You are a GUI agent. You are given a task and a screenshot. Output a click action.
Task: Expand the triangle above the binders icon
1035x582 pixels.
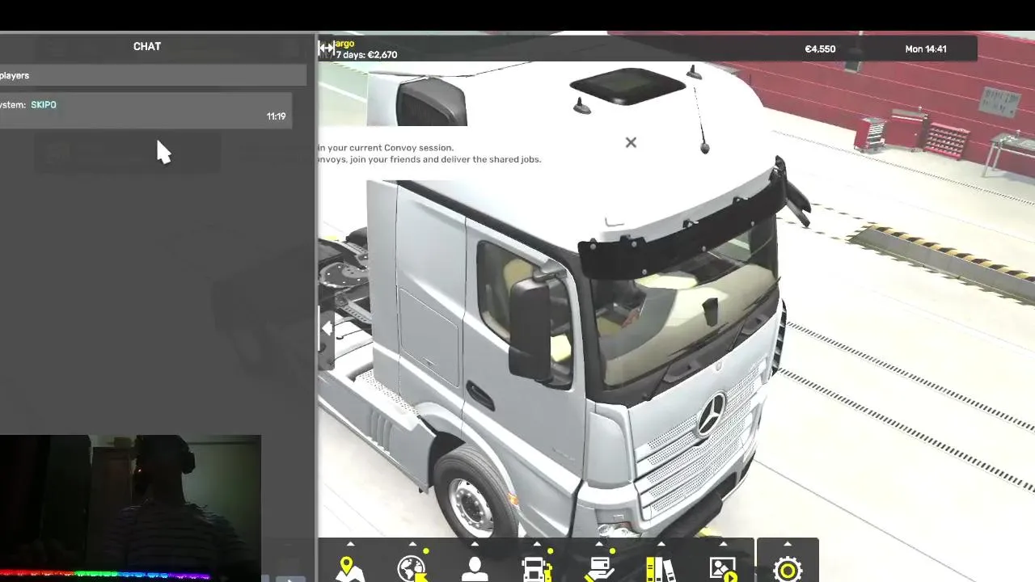pyautogui.click(x=661, y=544)
